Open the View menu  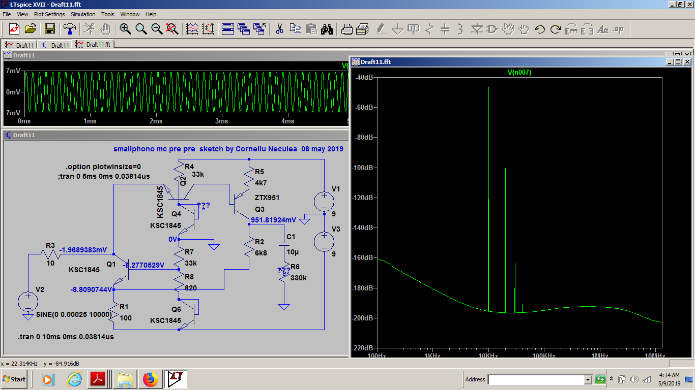[23, 14]
